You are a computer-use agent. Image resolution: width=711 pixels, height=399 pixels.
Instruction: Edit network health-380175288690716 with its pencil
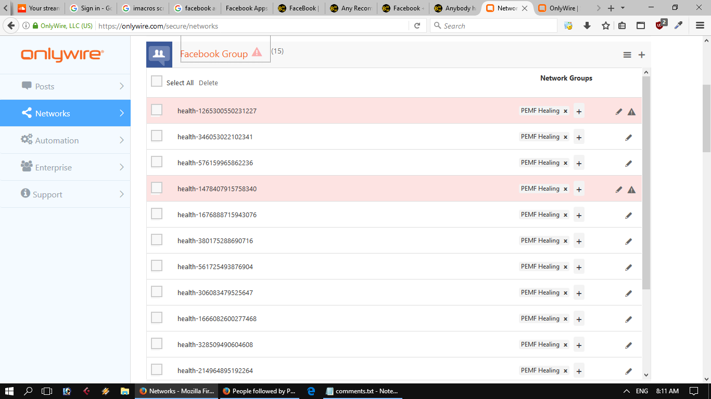point(629,241)
